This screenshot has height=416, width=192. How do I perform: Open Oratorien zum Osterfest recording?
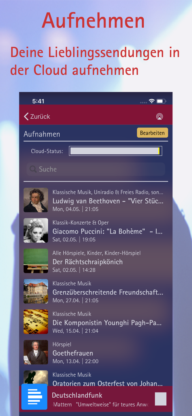108,383
